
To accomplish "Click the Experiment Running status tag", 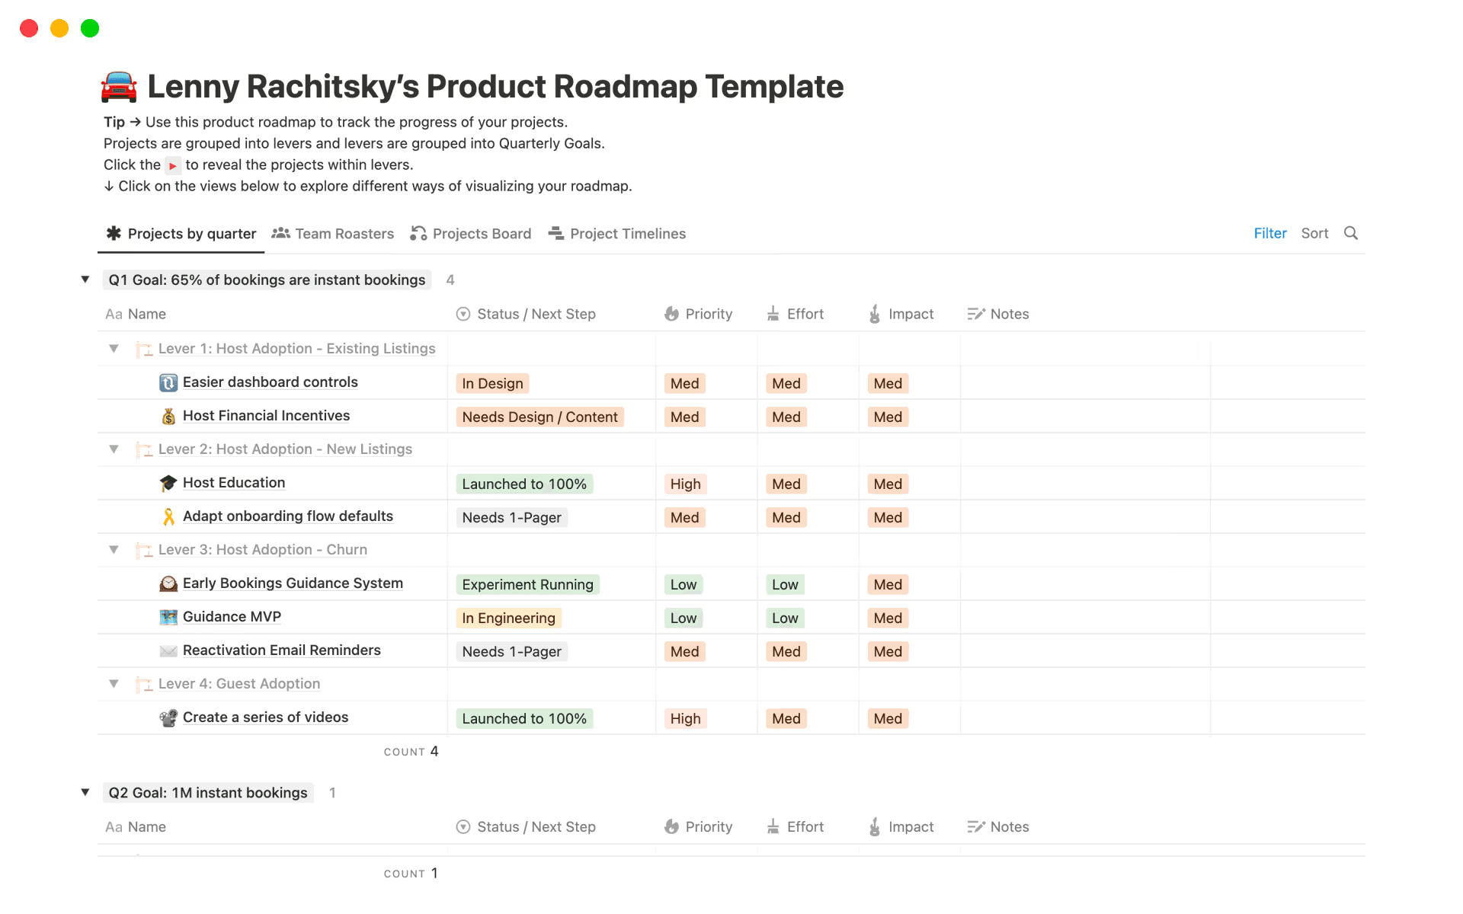I will pyautogui.click(x=527, y=584).
